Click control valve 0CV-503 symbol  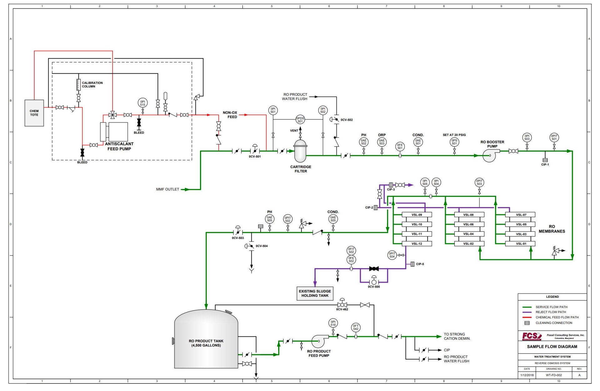point(238,231)
